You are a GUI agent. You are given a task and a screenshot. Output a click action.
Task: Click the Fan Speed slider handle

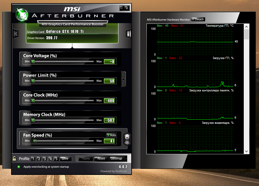35,141
